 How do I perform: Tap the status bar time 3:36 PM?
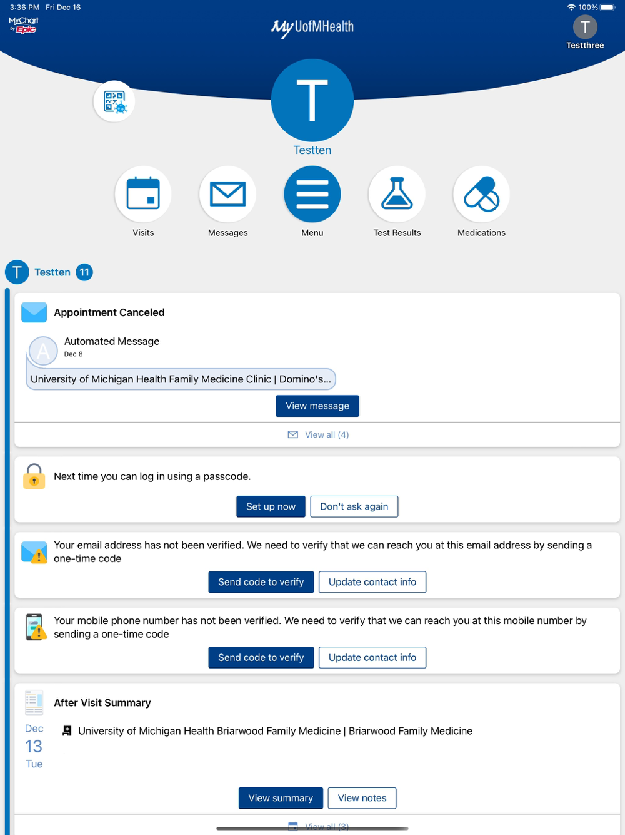tap(24, 8)
